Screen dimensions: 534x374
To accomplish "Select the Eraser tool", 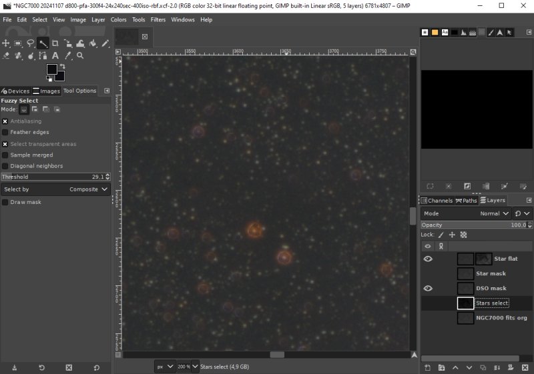I will [x=6, y=55].
